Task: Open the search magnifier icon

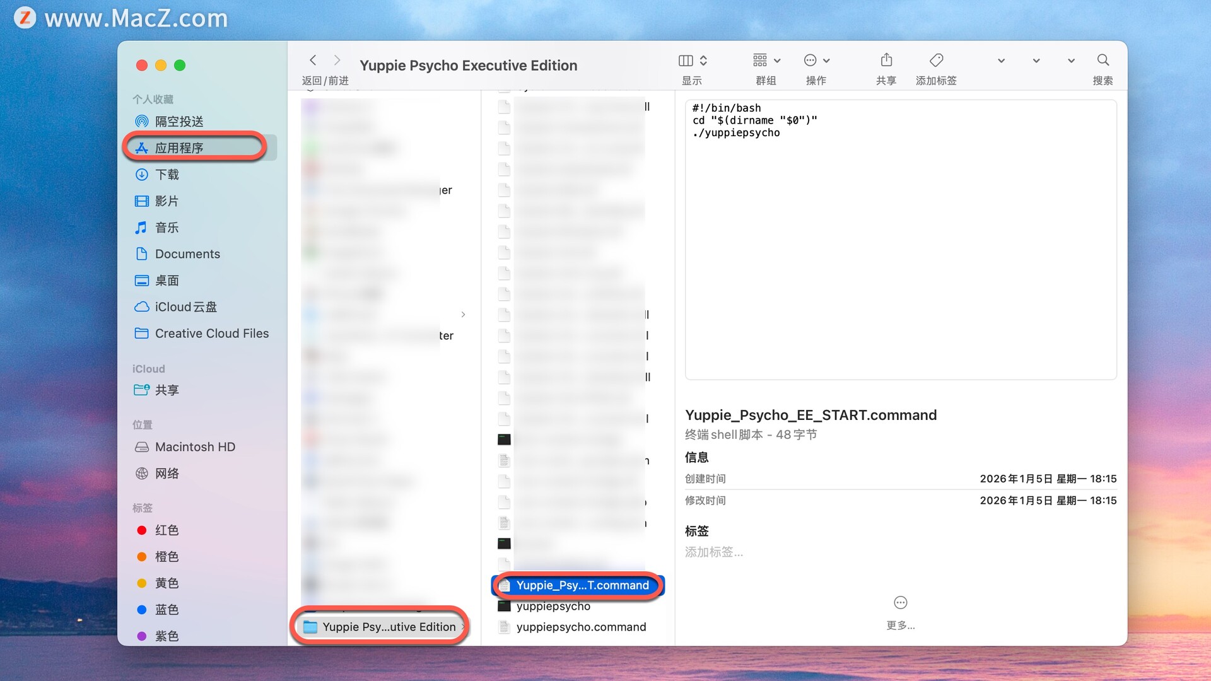Action: 1103,60
